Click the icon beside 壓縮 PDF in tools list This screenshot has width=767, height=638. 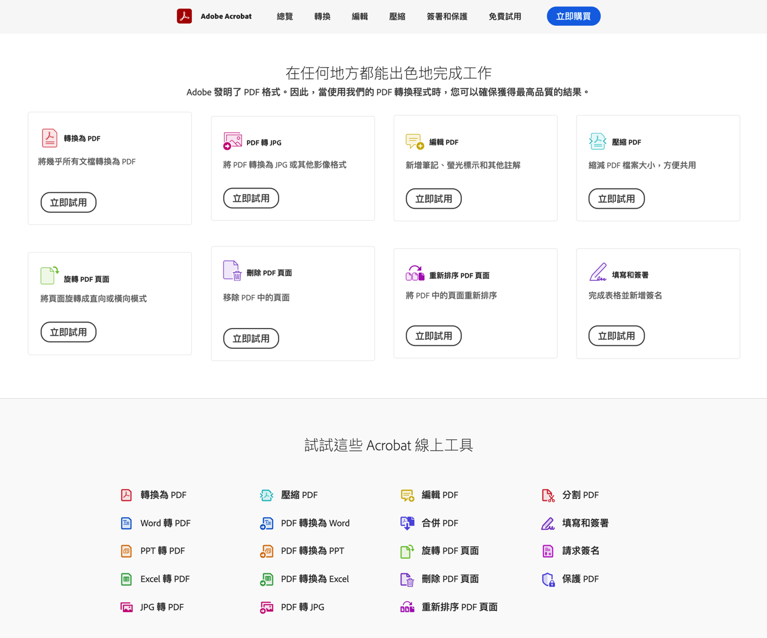267,495
